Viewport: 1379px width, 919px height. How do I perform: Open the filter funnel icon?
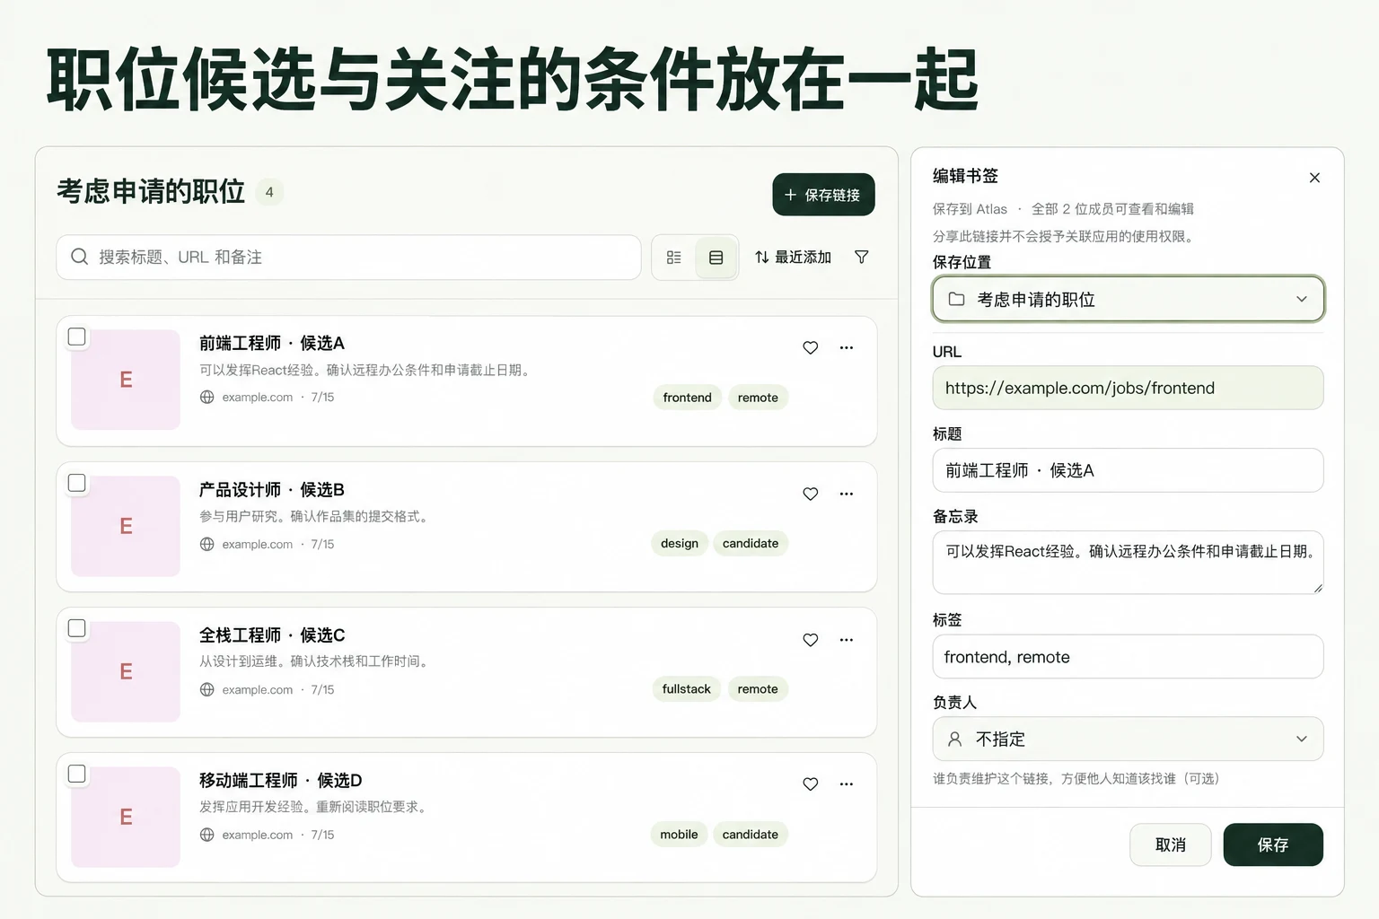[862, 258]
